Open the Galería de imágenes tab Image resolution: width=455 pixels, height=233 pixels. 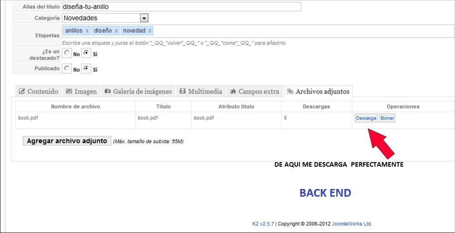138,91
